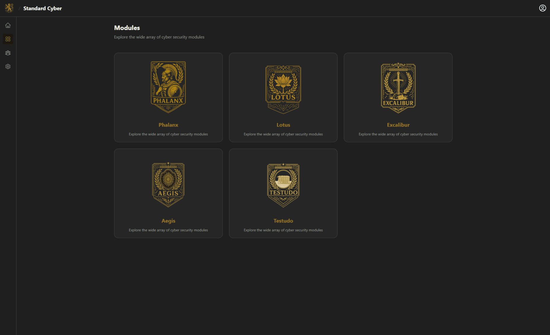Open the Phalanx module card
Viewport: 550px width, 335px height.
pyautogui.click(x=168, y=97)
